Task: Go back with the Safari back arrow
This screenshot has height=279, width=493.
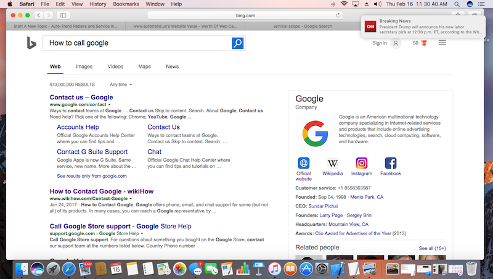Action: (39, 15)
